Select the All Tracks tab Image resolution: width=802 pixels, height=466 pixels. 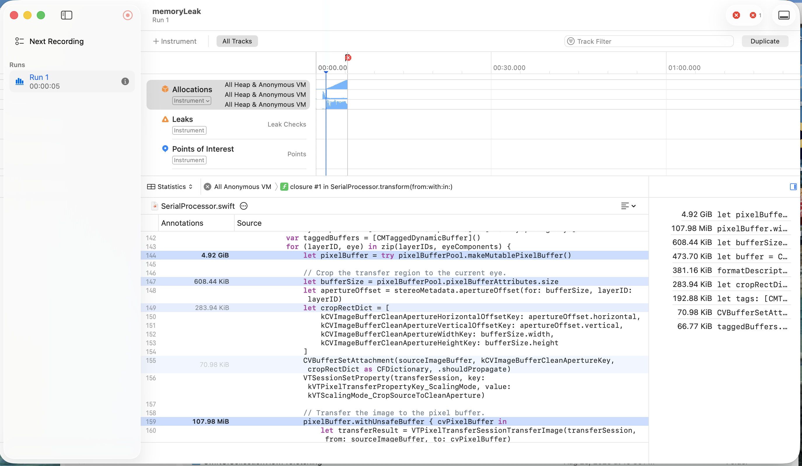click(237, 41)
